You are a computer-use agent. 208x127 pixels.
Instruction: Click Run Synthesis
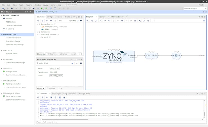(x=11, y=72)
